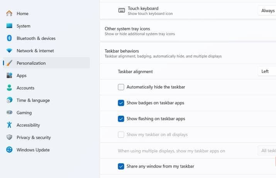Viewport: 276px width, 178px height.
Task: Open Network & internet settings
Action: (x=46, y=50)
